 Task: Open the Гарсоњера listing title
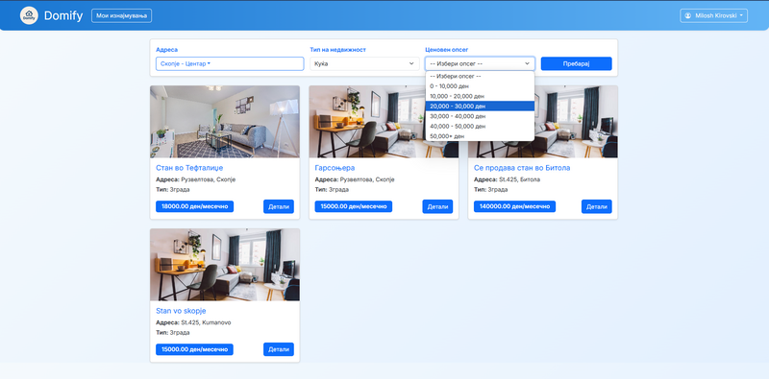tap(335, 168)
